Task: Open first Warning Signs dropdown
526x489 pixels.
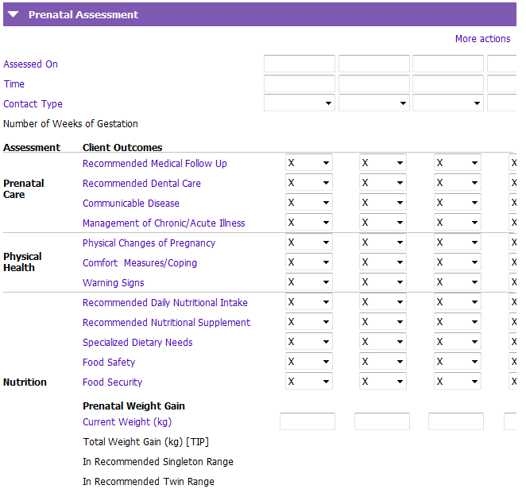Action: [309, 282]
